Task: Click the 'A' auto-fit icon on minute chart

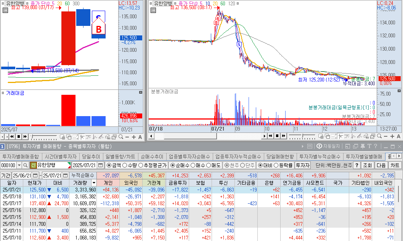Action: [399, 136]
